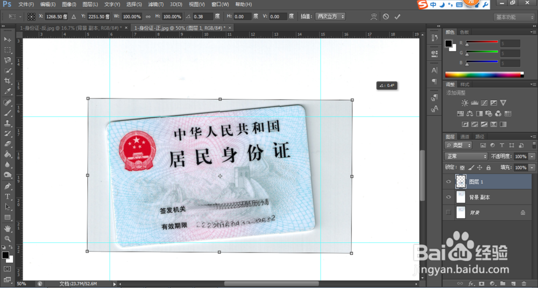Toggle lock all for the layer

click(489, 167)
